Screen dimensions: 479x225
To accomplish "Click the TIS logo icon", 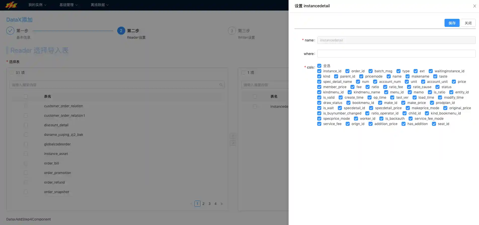I will point(12,5).
